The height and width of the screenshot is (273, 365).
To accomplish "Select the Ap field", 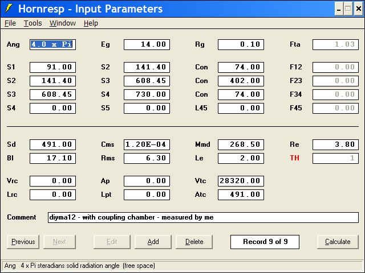I will [147, 181].
